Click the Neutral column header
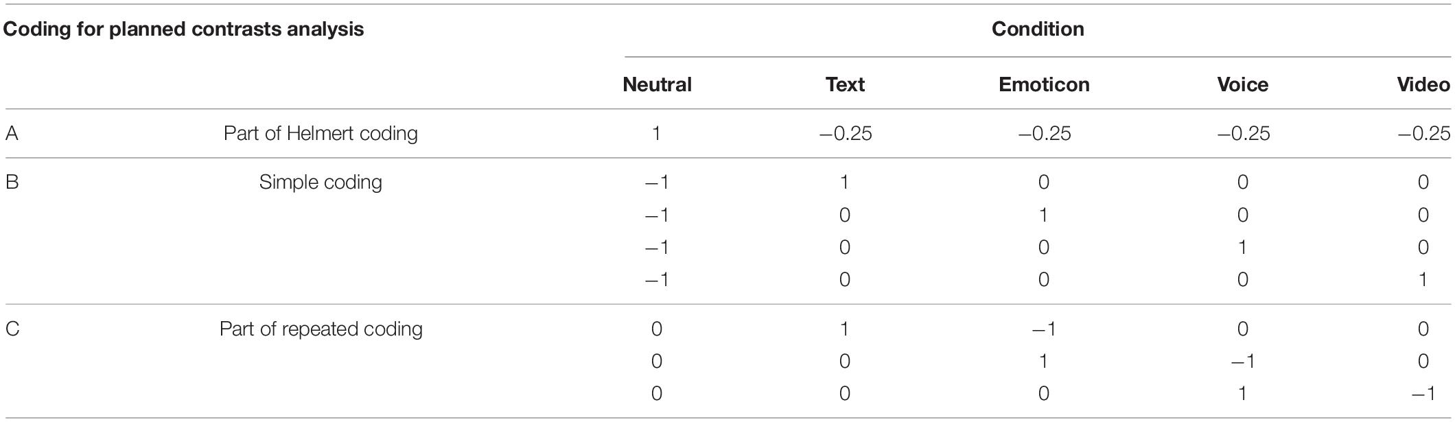The width and height of the screenshot is (1455, 422). [x=657, y=84]
